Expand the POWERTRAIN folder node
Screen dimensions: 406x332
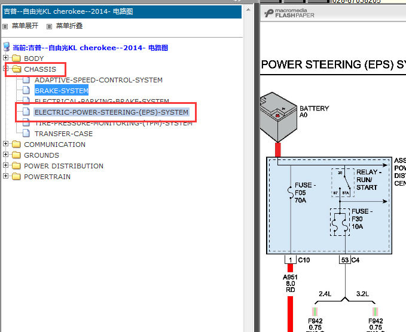click(x=6, y=176)
